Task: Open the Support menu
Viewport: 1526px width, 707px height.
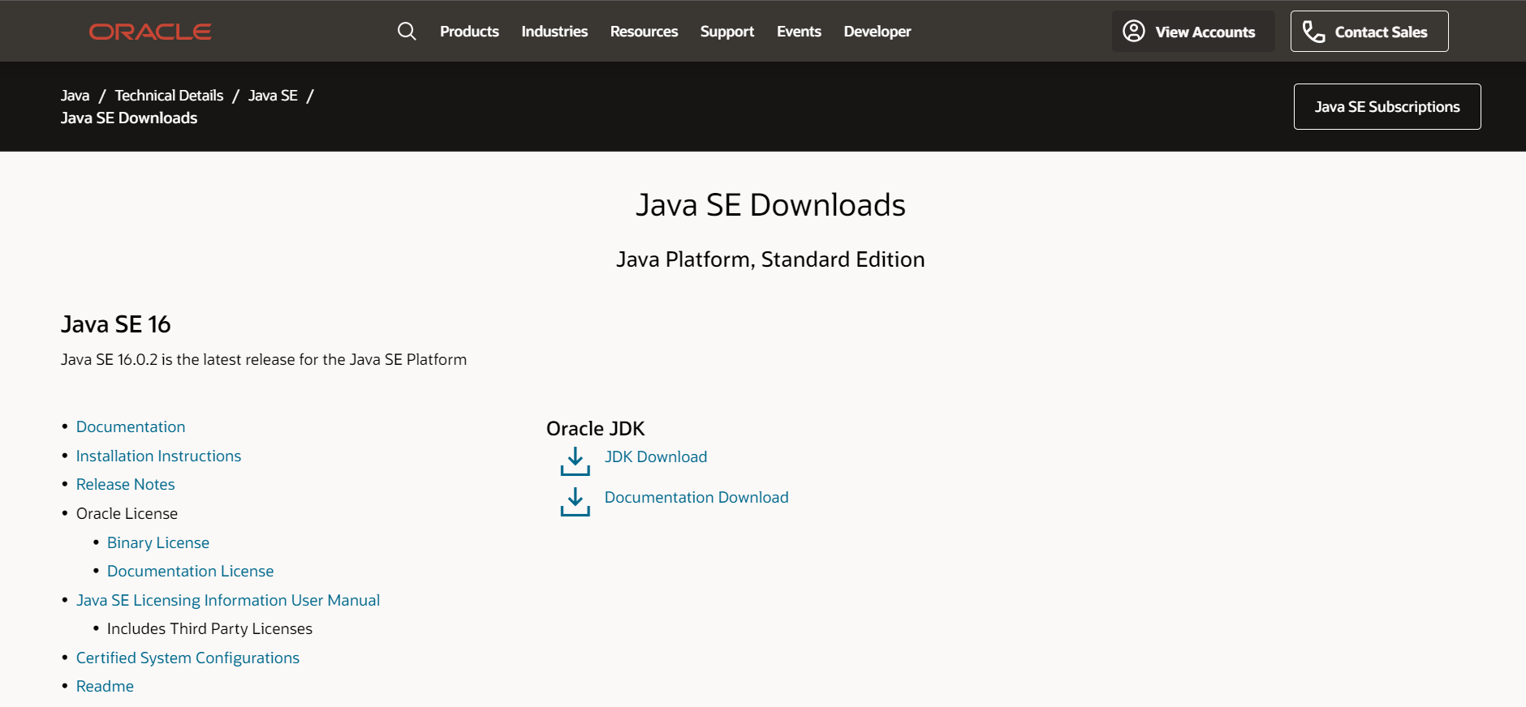Action: (x=727, y=32)
